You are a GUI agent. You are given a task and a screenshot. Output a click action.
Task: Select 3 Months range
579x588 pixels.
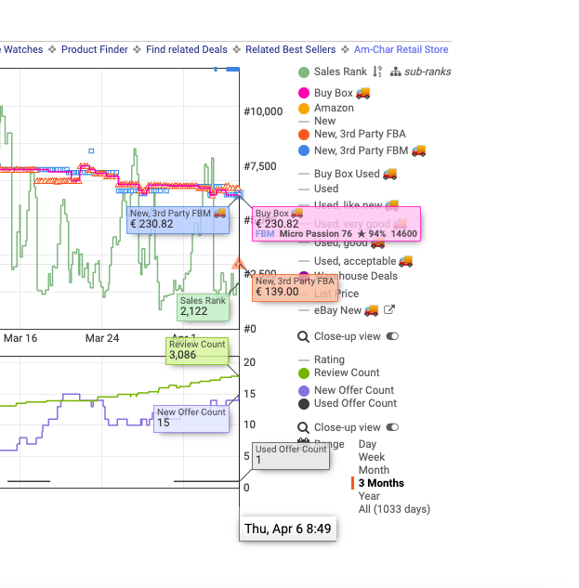pyautogui.click(x=381, y=483)
